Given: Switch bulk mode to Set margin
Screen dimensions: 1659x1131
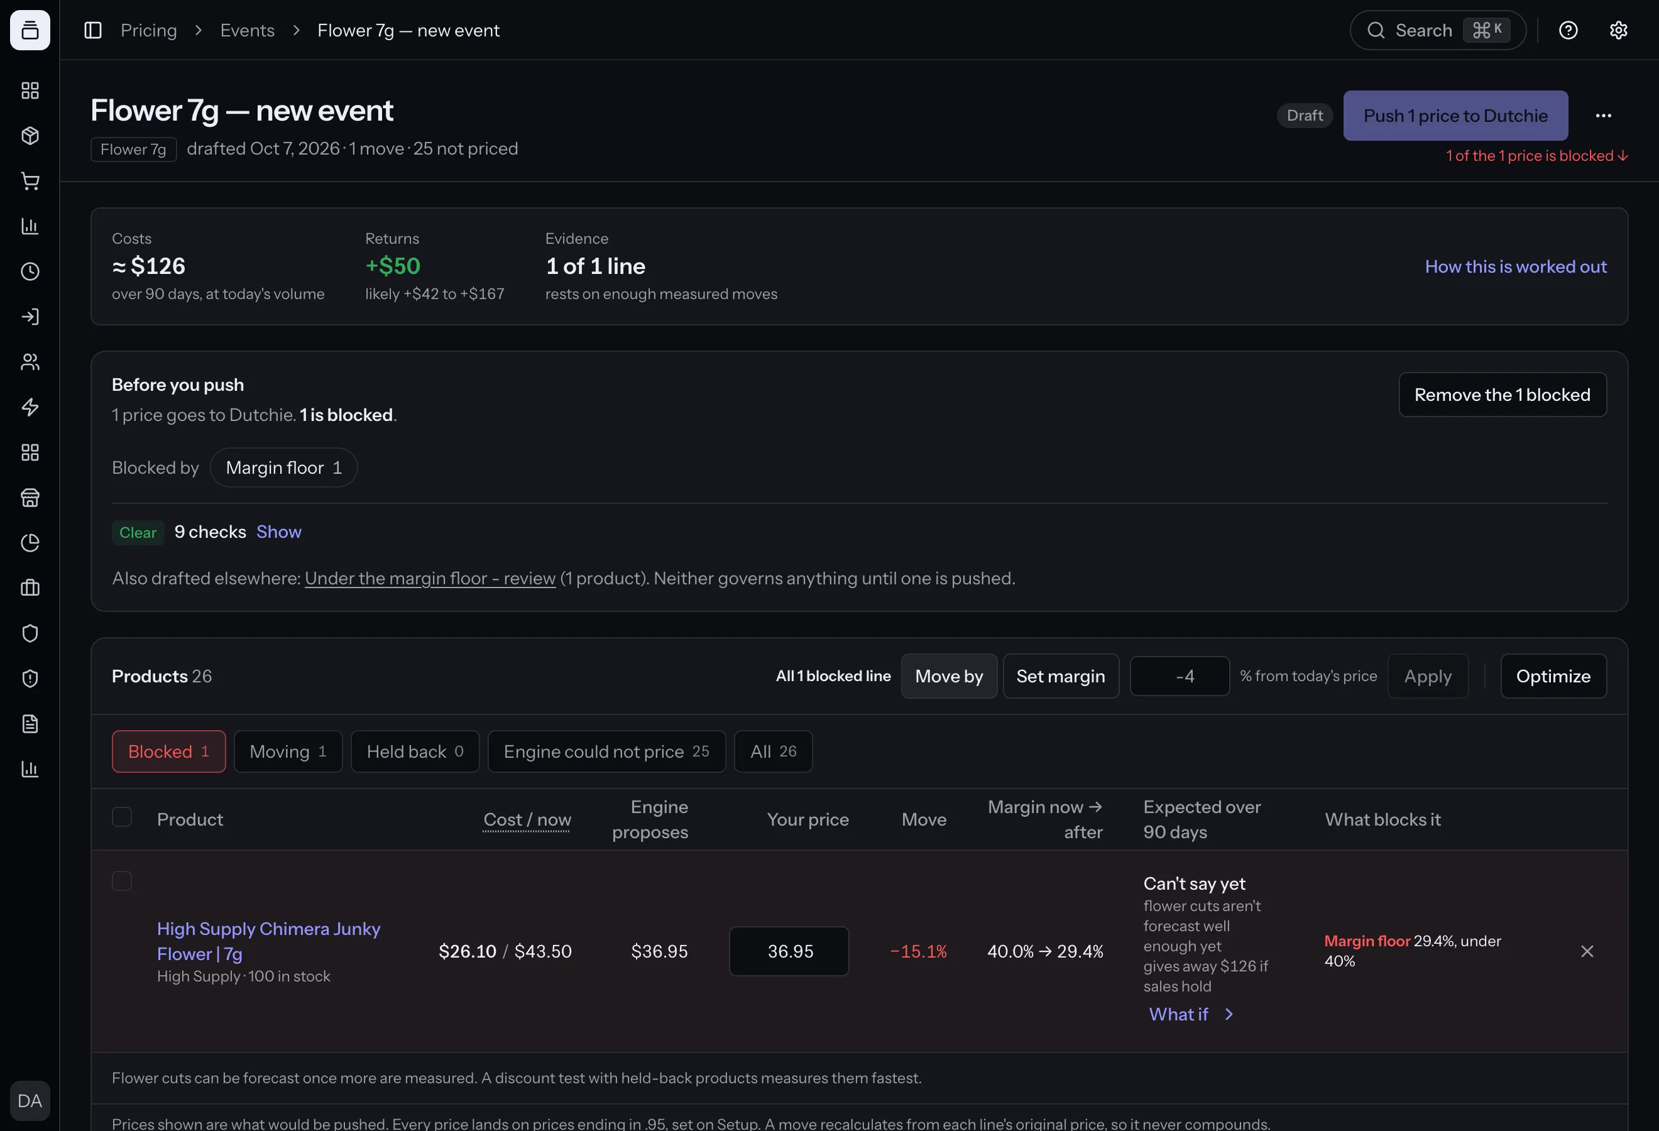Looking at the screenshot, I should click(1061, 677).
